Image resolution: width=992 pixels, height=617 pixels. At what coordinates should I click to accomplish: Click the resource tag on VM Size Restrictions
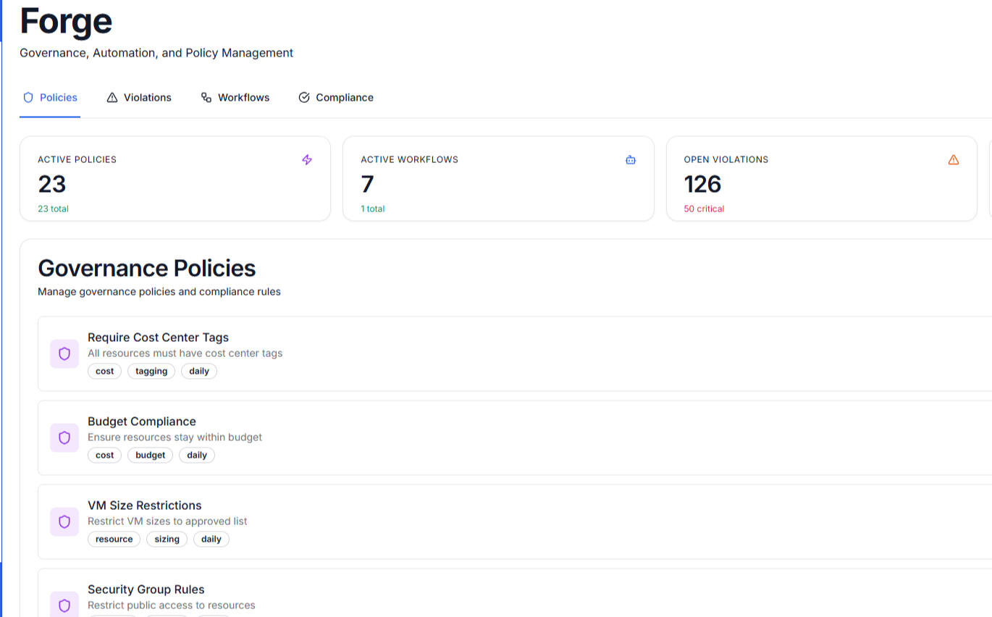114,539
